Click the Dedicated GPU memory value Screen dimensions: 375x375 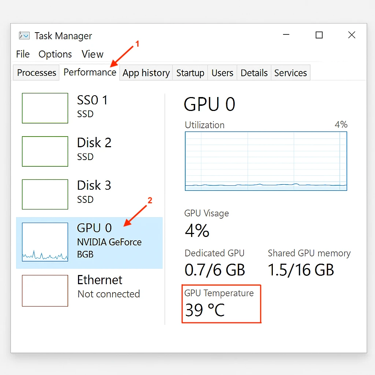click(215, 270)
